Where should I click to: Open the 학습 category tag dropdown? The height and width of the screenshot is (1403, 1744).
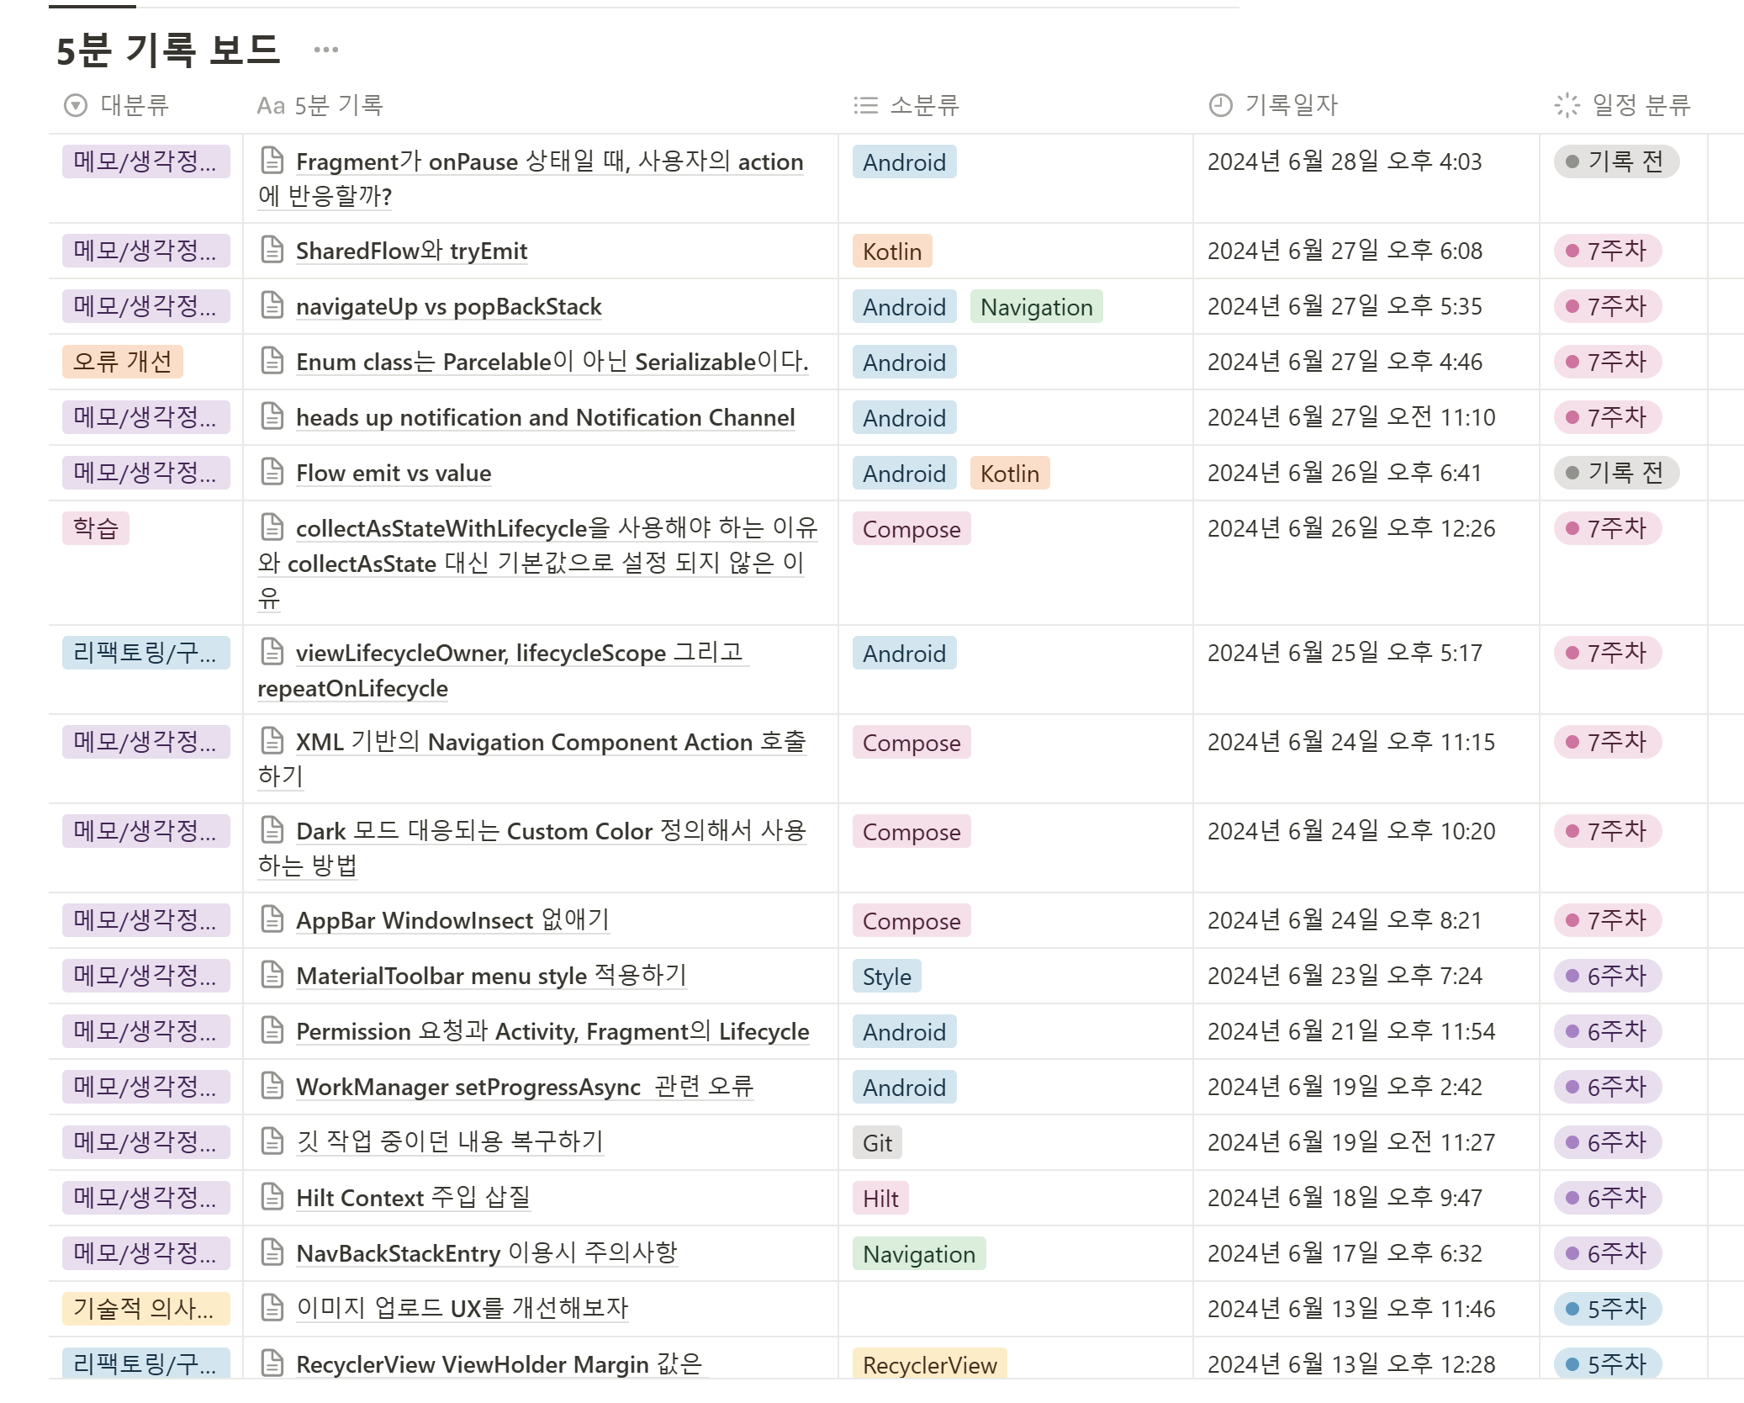pyautogui.click(x=96, y=528)
